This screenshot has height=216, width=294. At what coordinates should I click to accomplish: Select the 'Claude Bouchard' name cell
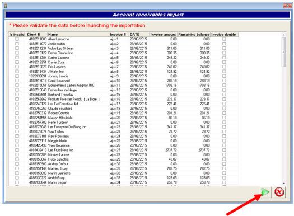point(60,109)
